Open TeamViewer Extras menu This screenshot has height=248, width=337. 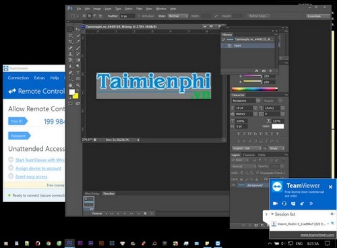pos(40,77)
